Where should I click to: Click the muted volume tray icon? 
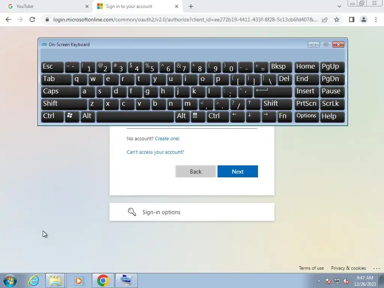[346, 281]
